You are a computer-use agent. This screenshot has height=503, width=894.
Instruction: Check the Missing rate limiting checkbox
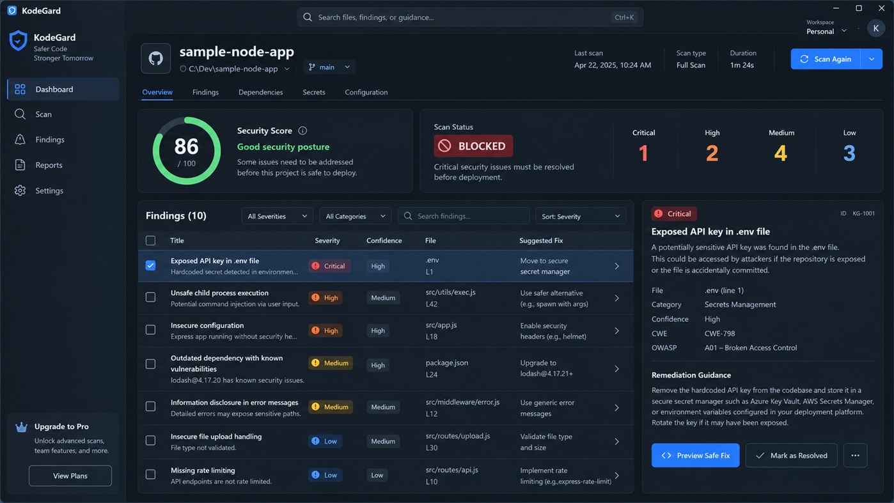pyautogui.click(x=150, y=474)
